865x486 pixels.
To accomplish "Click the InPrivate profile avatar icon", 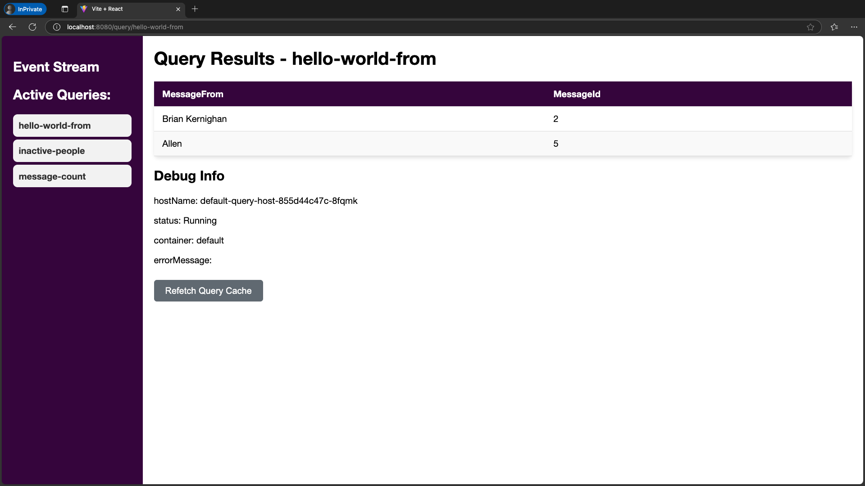I will coord(10,9).
